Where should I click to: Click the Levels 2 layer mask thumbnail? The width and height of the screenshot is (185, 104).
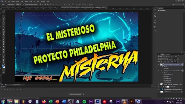coord(168,87)
